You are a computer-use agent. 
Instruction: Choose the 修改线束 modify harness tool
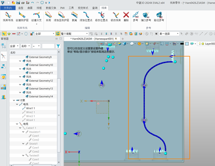(116, 17)
